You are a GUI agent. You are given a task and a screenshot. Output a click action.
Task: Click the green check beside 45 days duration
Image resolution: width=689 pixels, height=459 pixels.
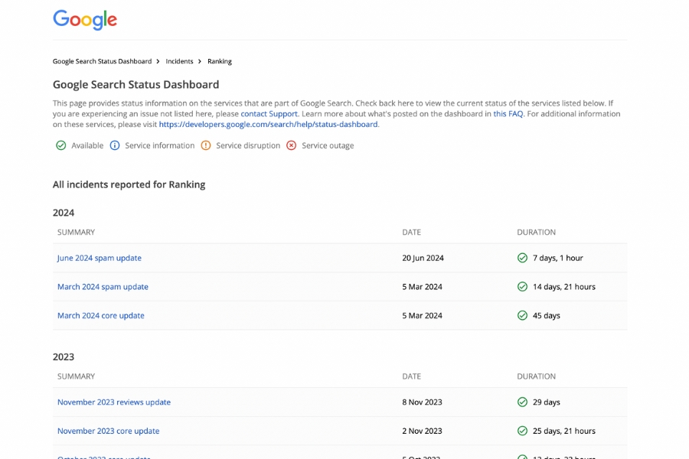pyautogui.click(x=523, y=315)
